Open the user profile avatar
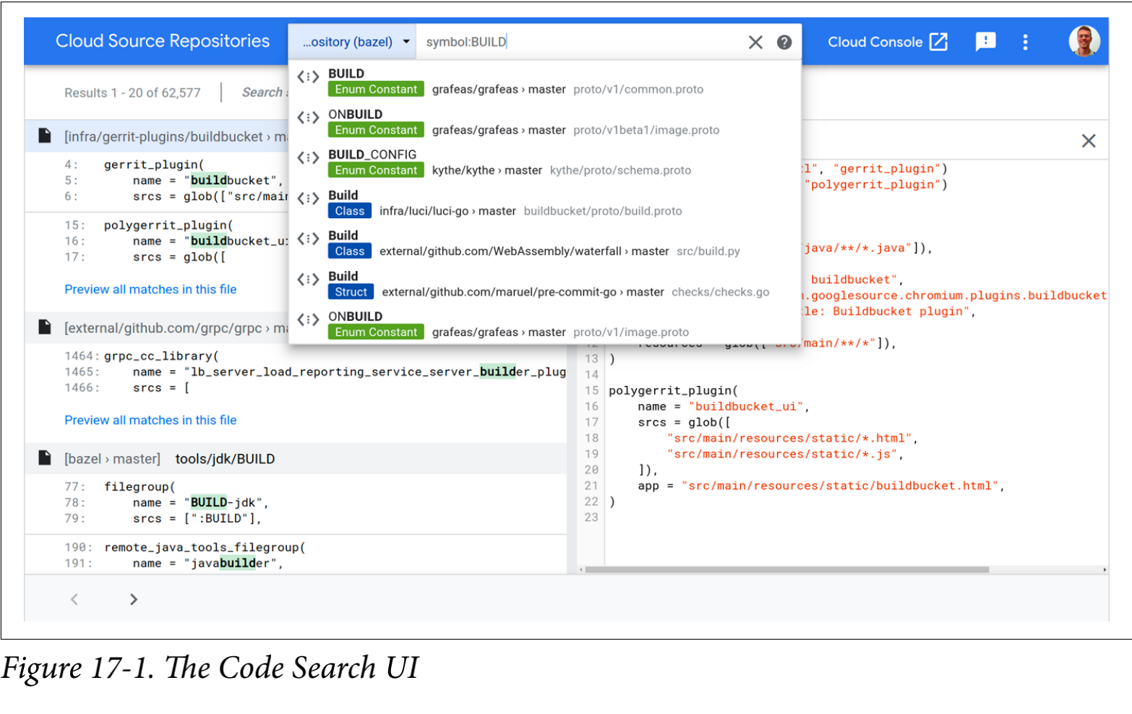This screenshot has height=714, width=1132. (x=1084, y=41)
